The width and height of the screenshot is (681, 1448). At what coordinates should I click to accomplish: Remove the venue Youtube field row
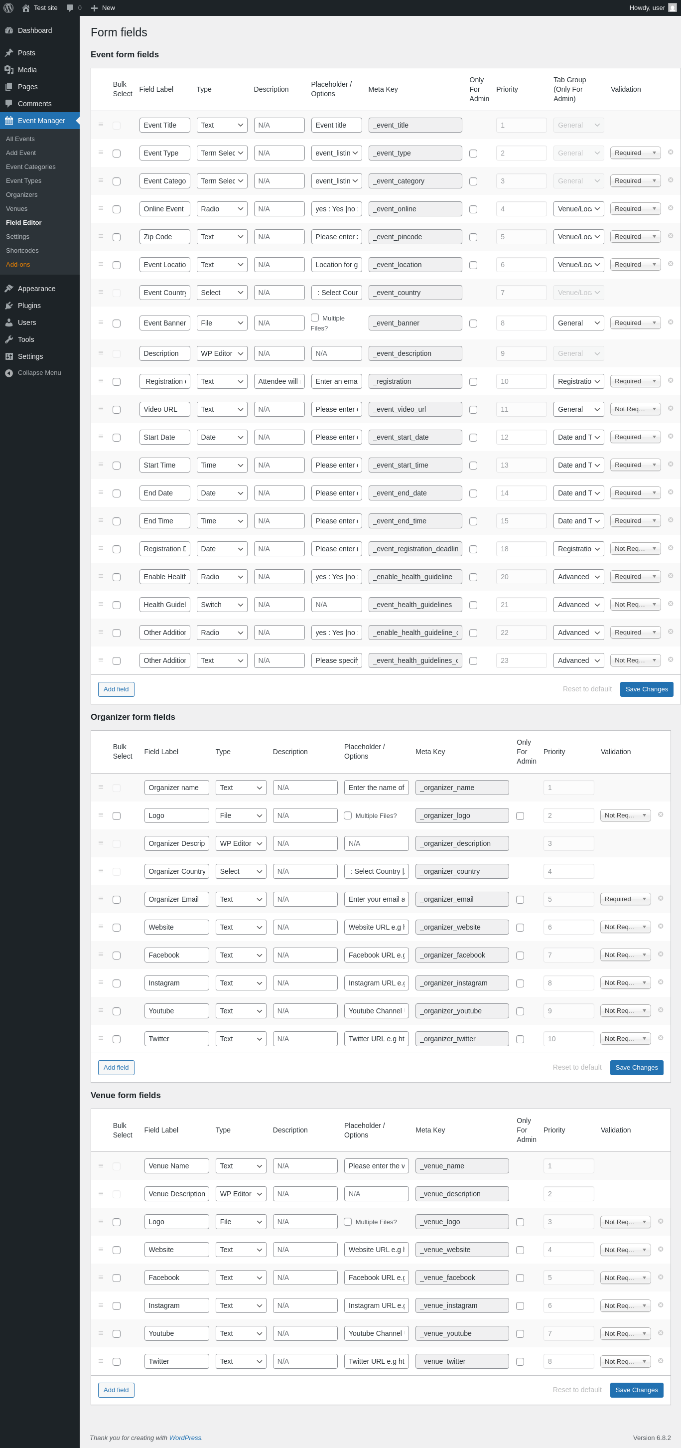click(x=660, y=1333)
